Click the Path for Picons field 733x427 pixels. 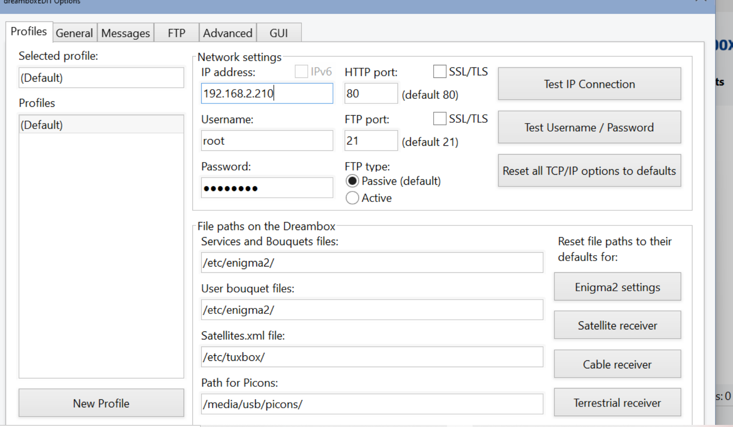pos(372,404)
